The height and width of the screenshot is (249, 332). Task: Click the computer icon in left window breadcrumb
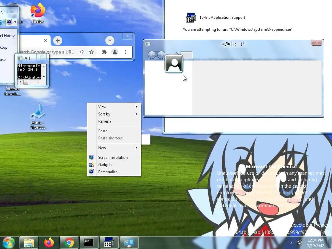[x=9, y=22]
